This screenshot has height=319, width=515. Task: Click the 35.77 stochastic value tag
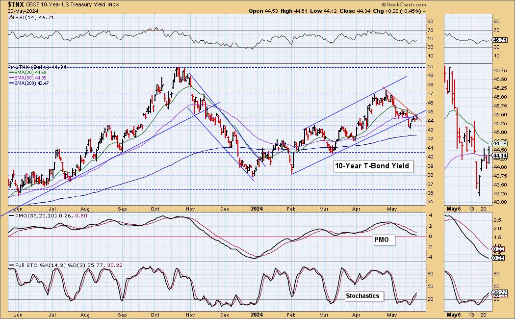[499, 292]
